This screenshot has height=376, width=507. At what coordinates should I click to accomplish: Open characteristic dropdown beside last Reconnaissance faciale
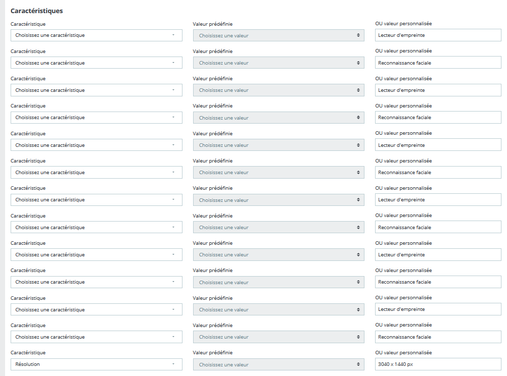tap(97, 337)
